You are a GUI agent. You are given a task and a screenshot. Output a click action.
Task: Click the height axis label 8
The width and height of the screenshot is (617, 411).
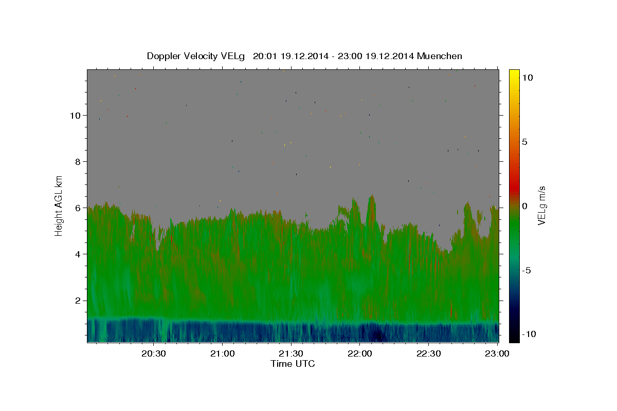pos(79,161)
